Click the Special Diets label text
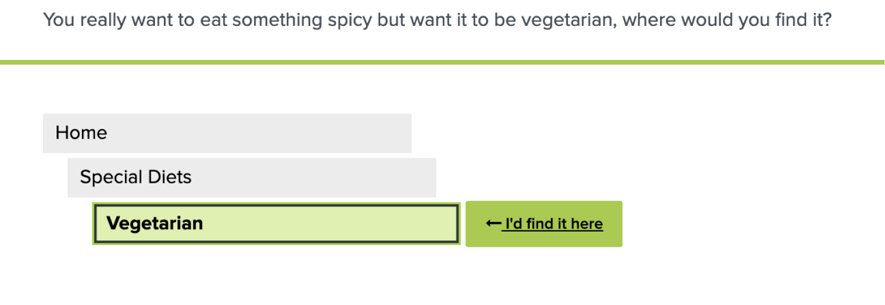This screenshot has height=305, width=885. click(136, 177)
